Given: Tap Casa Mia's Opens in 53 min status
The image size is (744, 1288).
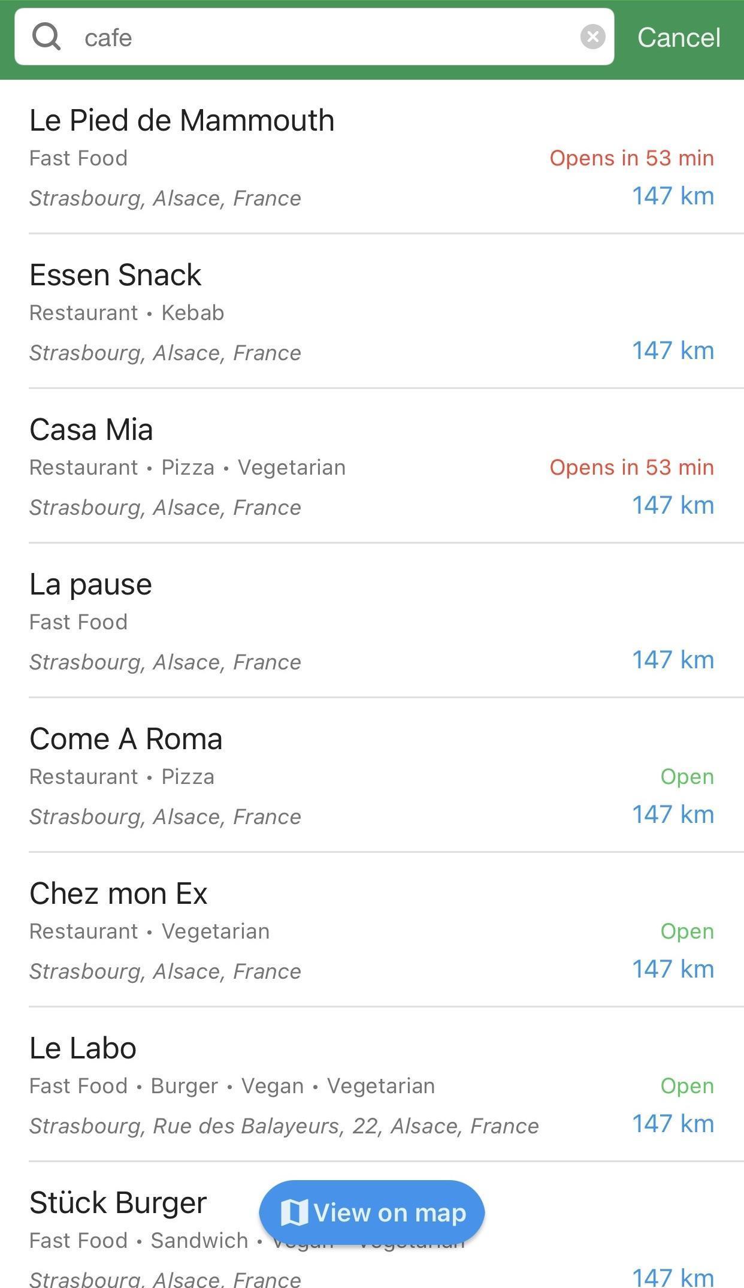Looking at the screenshot, I should (x=631, y=467).
